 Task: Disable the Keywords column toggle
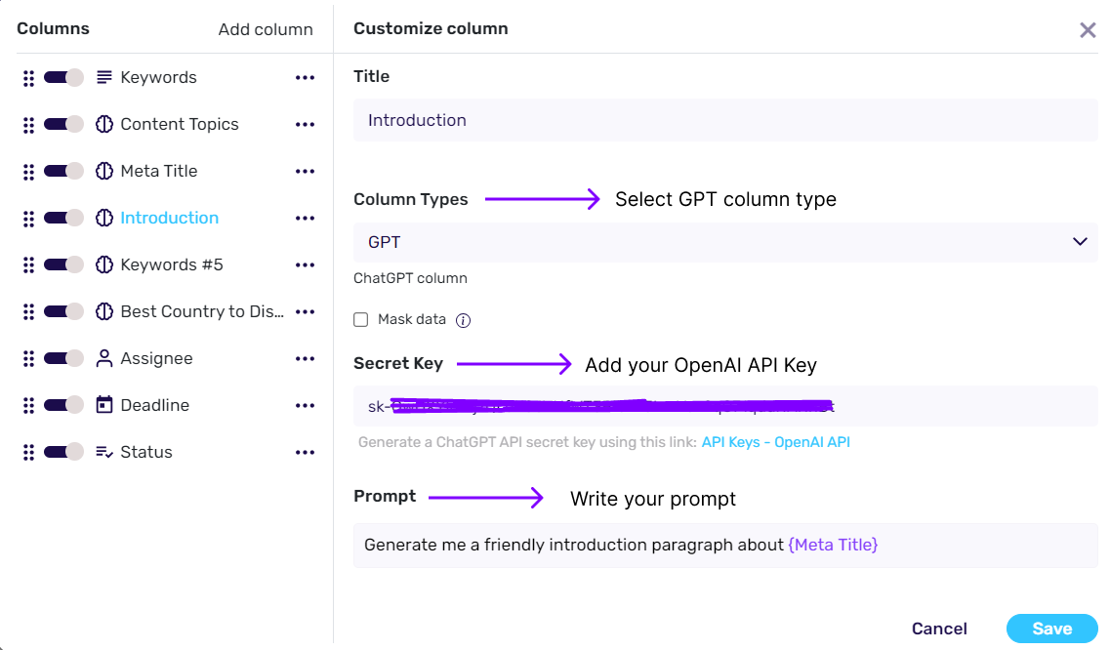click(62, 77)
